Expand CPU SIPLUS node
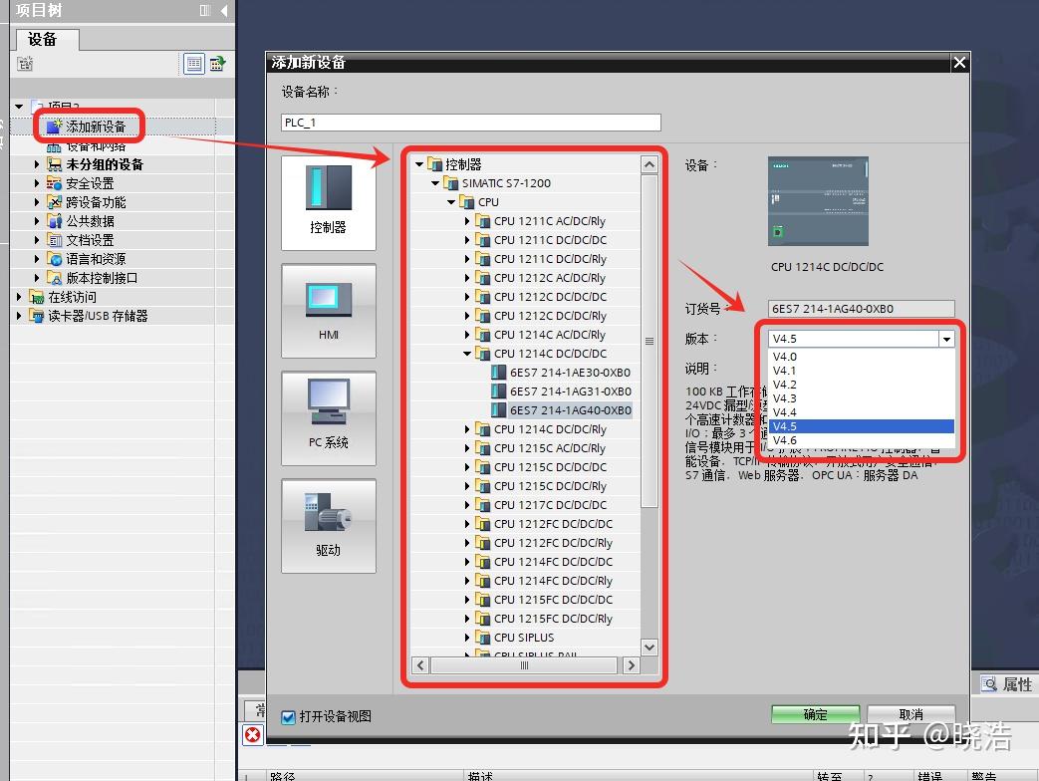 point(467,638)
